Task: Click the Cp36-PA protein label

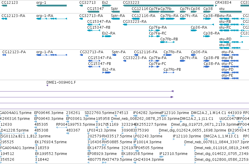Action: 199,52
